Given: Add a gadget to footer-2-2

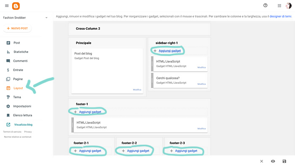Looking at the screenshot, I should point(138,151).
